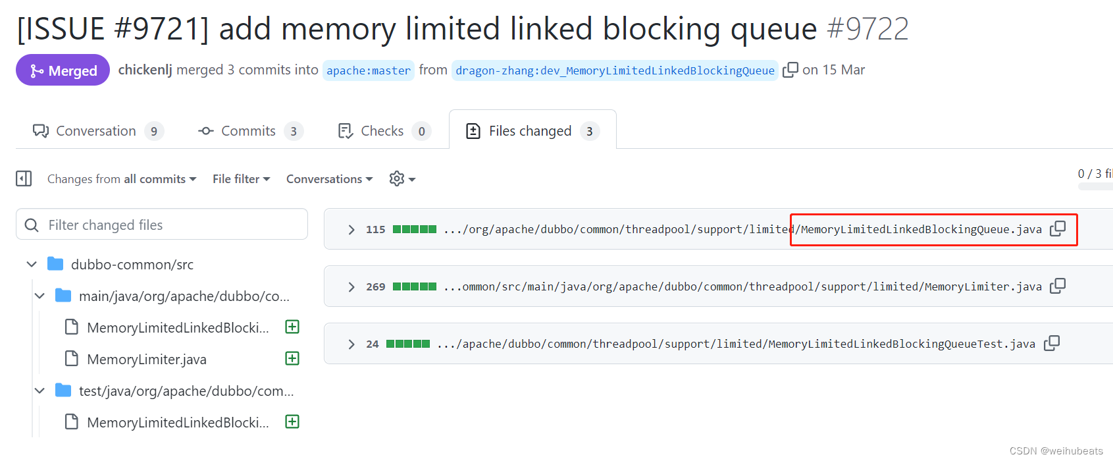Open the Conversations dropdown
1113x461 pixels.
pyautogui.click(x=330, y=179)
